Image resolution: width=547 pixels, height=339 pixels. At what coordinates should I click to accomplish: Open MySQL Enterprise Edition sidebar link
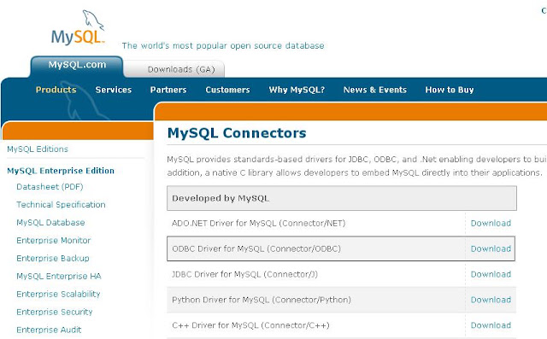(61, 171)
